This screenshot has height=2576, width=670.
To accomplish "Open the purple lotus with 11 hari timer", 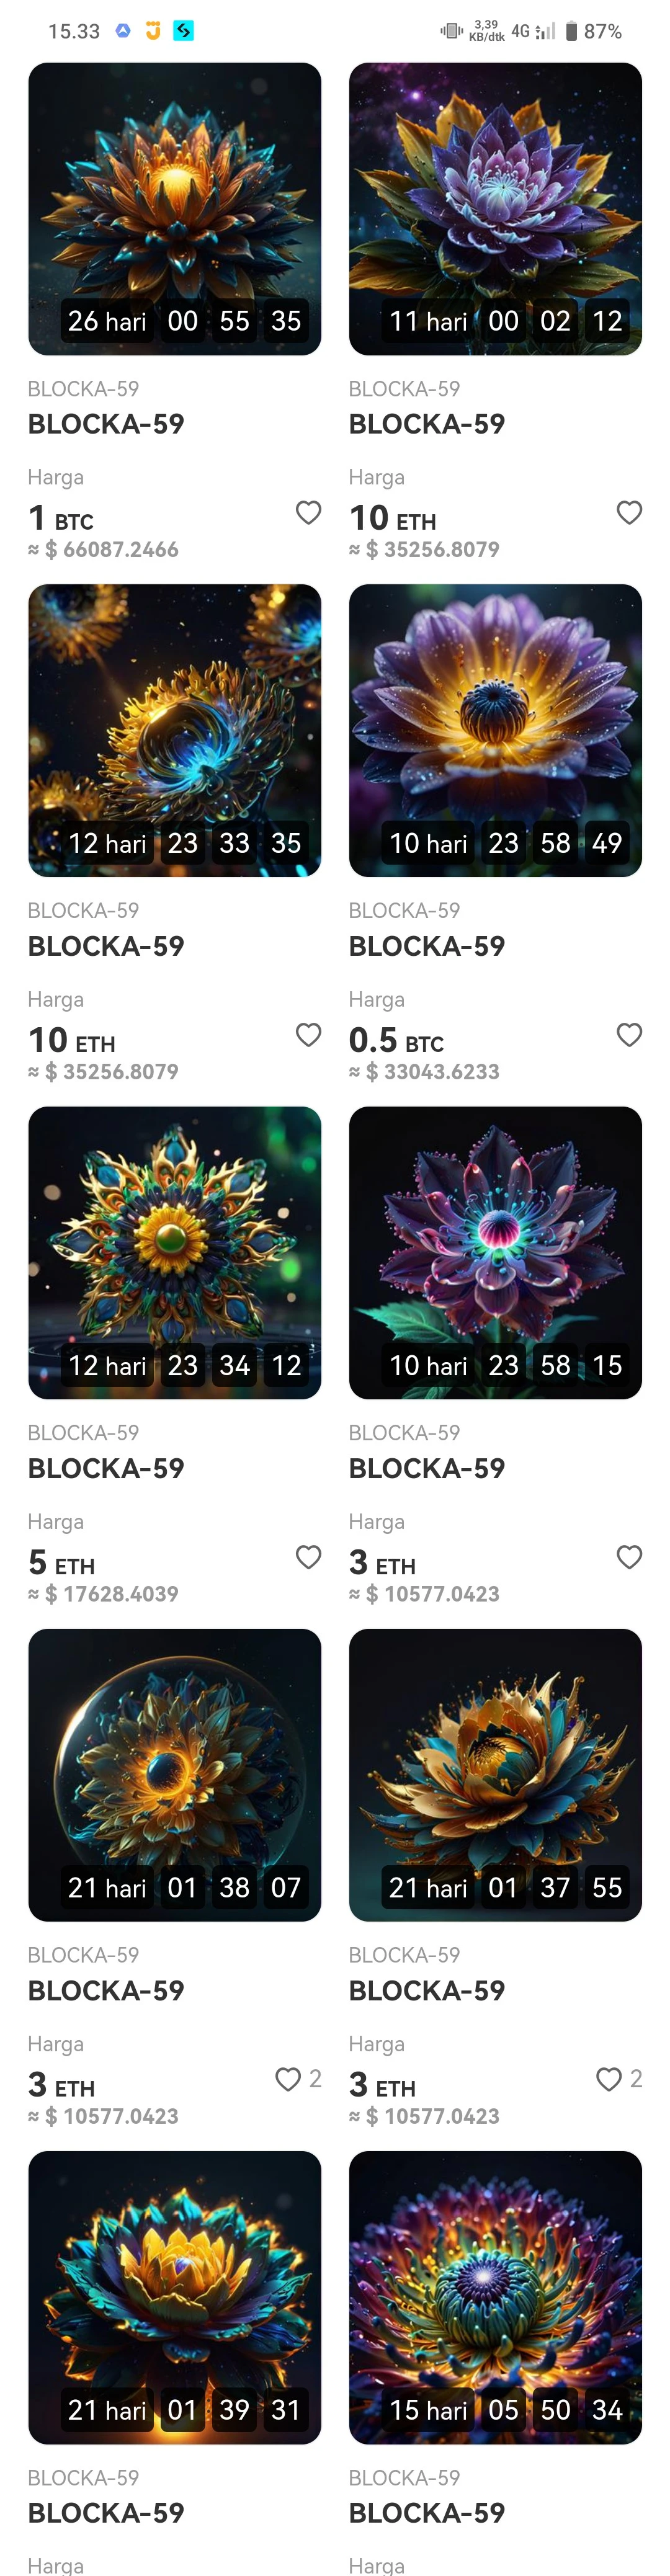I will (495, 209).
